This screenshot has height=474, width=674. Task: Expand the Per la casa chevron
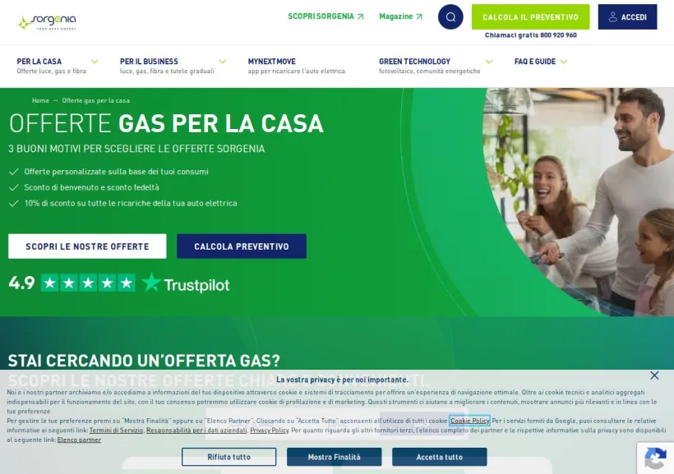[x=95, y=62]
